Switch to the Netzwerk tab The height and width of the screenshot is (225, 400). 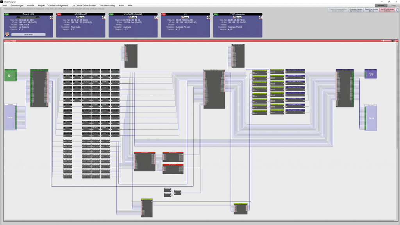coord(381,5)
